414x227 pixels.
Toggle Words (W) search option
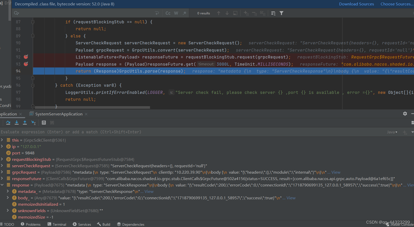point(176,13)
